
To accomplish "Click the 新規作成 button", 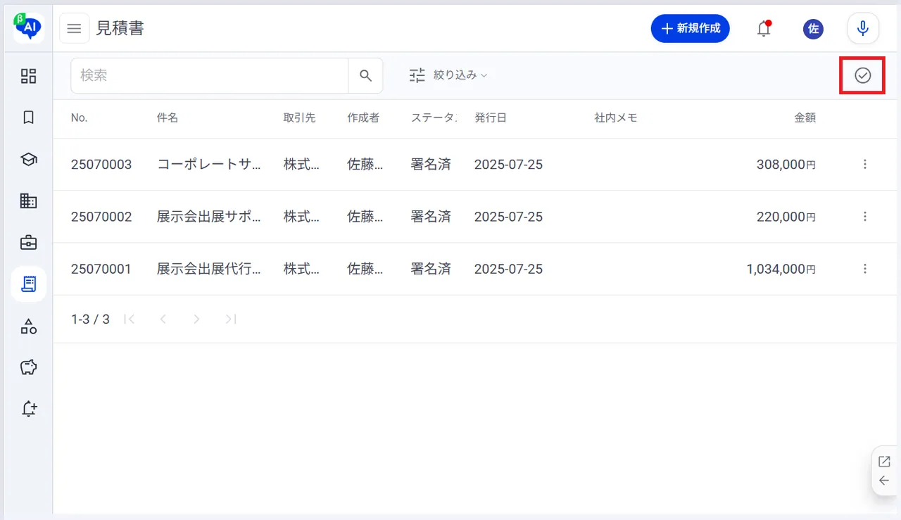I will point(691,29).
